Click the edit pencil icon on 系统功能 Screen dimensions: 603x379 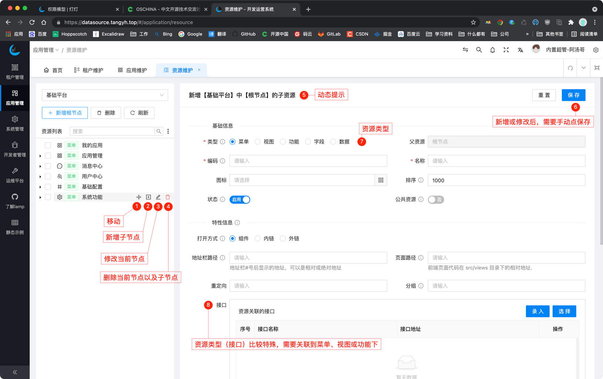click(158, 197)
